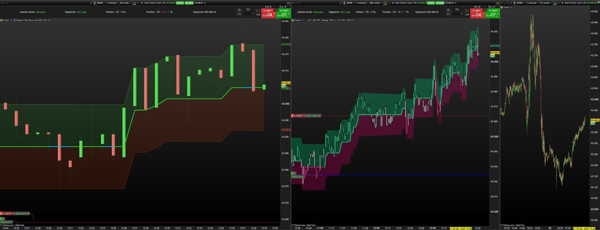Screen dimensions: 600x230
Task: Open chart style icon in left chart toolbar
Action: point(134,3)
